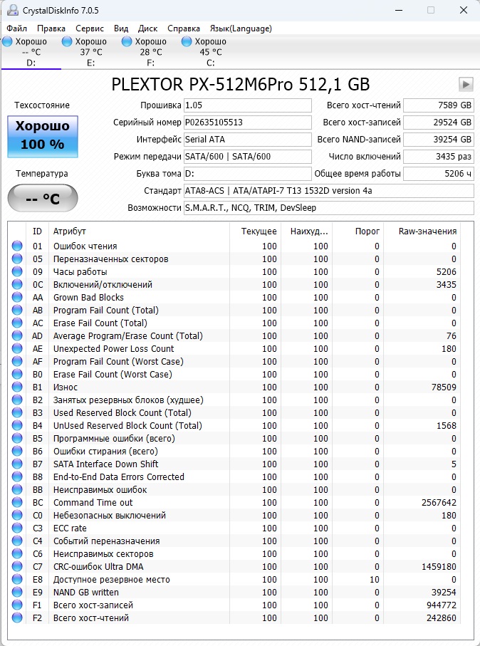Click the ID column header
480x646 pixels.
[38, 231]
